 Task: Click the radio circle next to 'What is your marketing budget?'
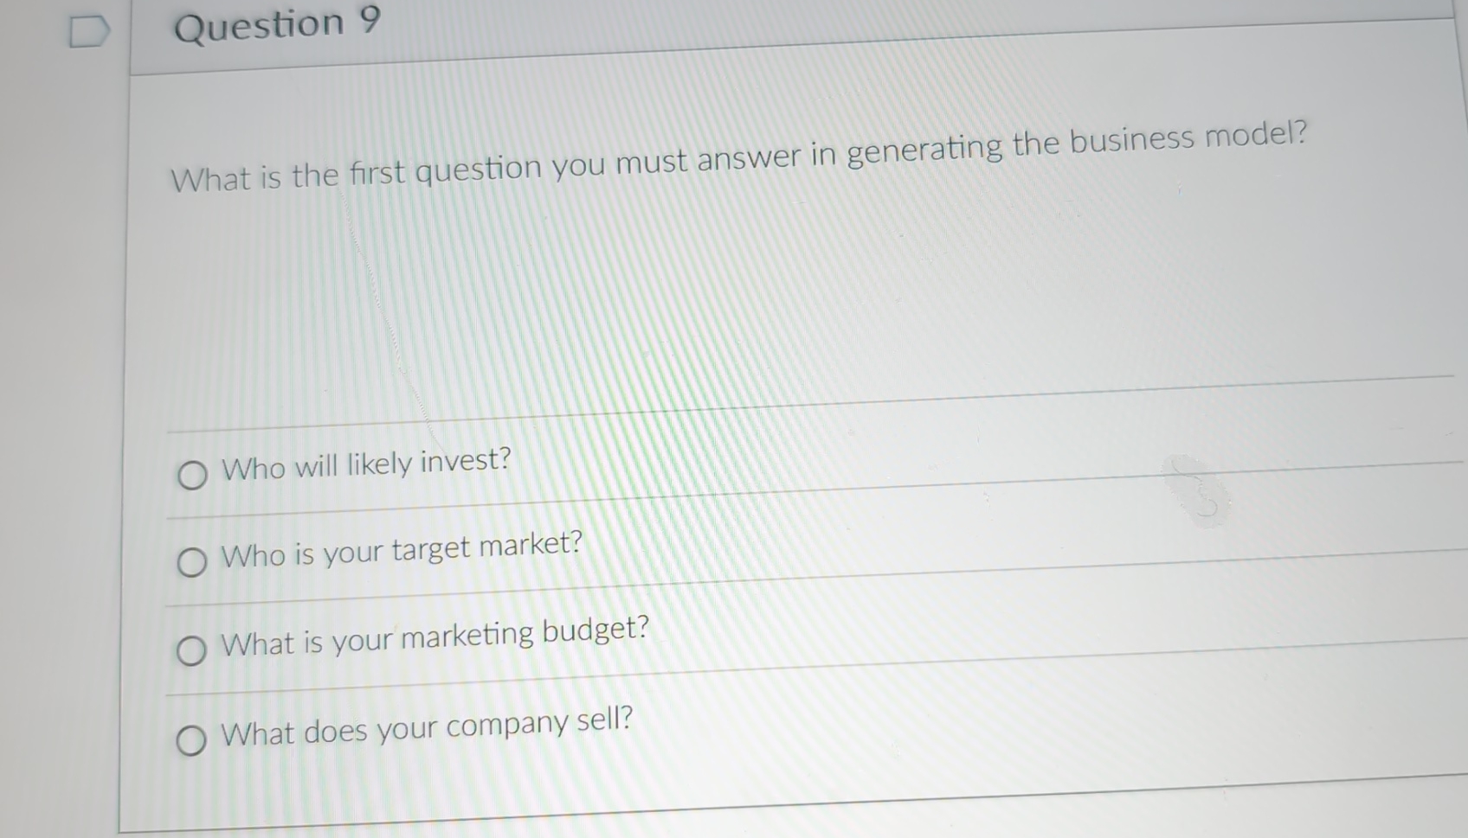[x=192, y=653]
